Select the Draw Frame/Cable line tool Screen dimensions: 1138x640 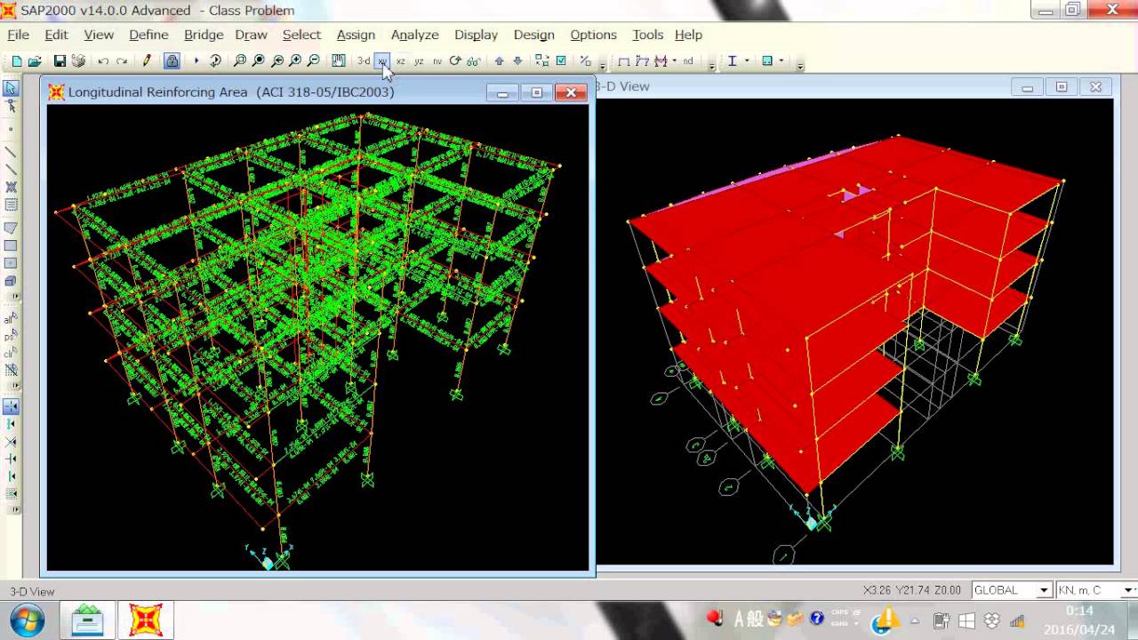pos(11,152)
